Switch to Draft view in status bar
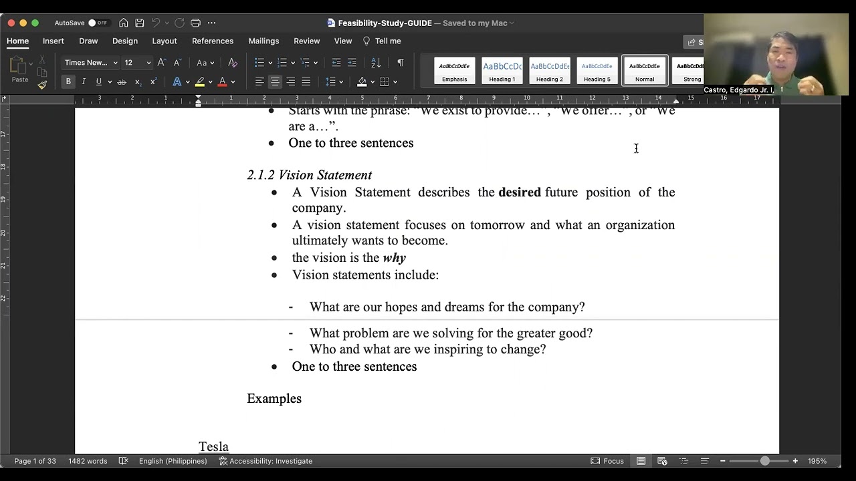Image resolution: width=856 pixels, height=481 pixels. [705, 461]
